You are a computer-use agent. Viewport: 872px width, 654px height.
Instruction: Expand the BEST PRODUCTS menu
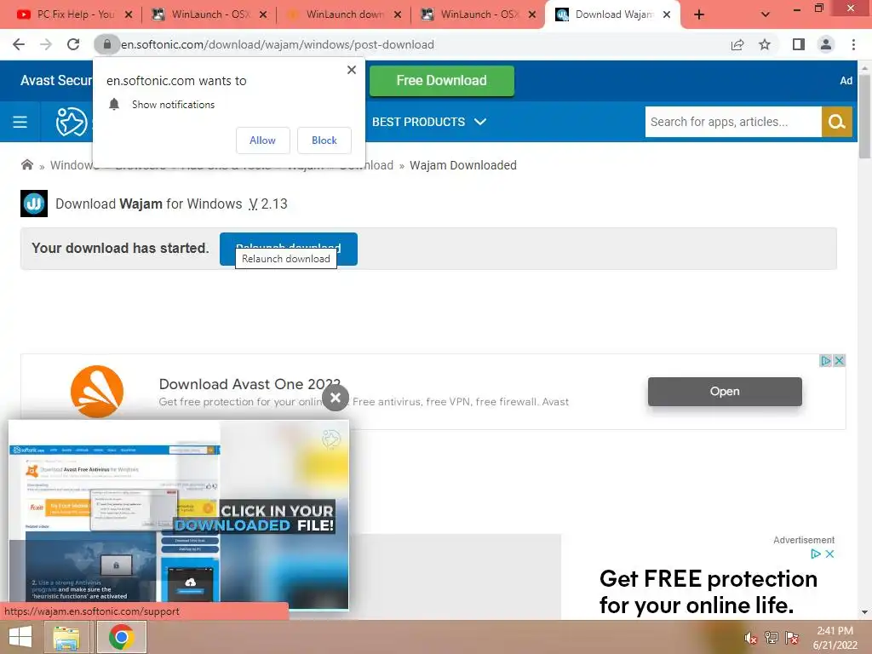pyautogui.click(x=429, y=122)
